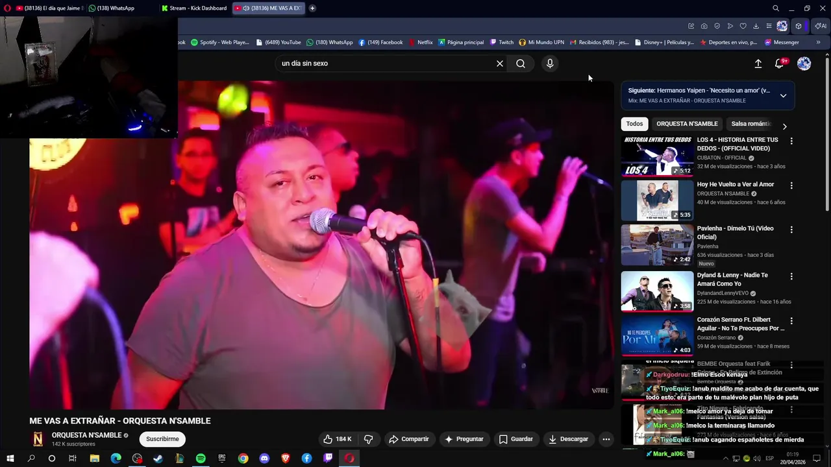This screenshot has width=831, height=467.
Task: Dislike the video
Action: (368, 439)
